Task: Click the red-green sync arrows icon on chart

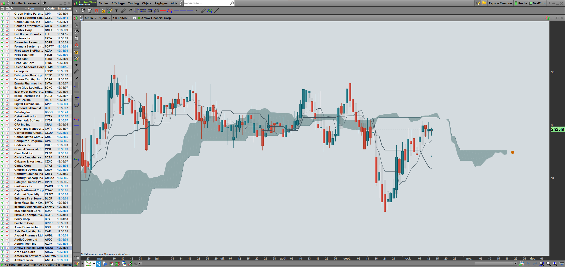Action: pos(547,18)
